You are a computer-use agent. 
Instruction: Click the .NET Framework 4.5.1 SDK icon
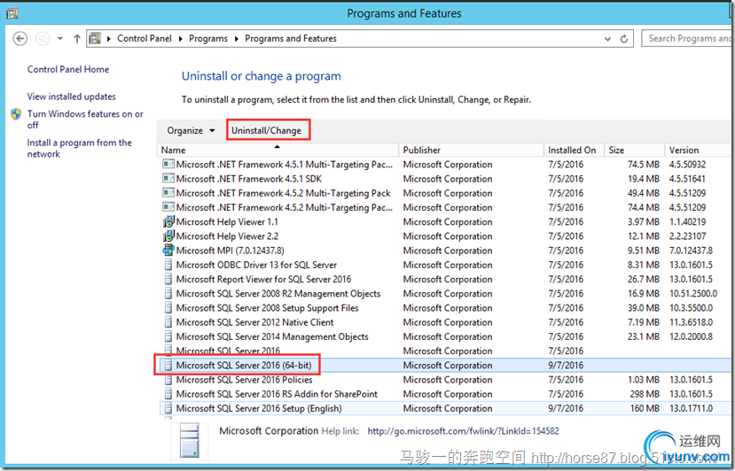[x=168, y=178]
